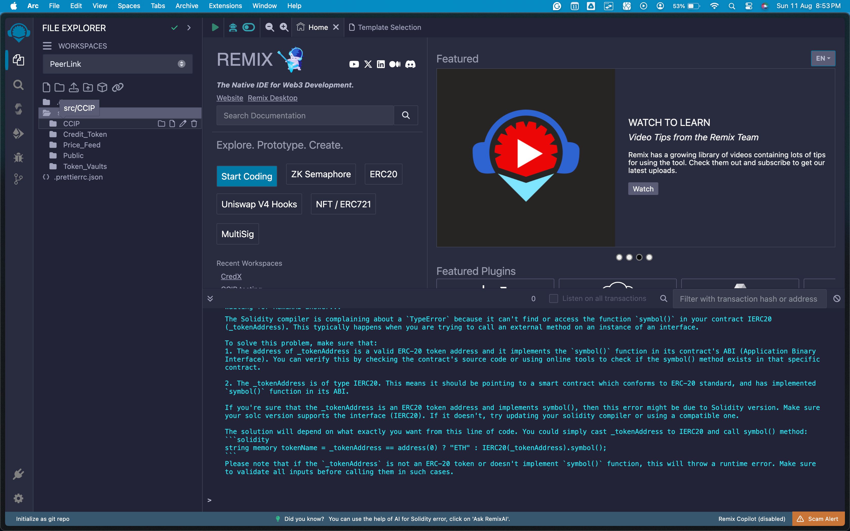Click the green Run script play icon
850x531 pixels.
(x=215, y=27)
